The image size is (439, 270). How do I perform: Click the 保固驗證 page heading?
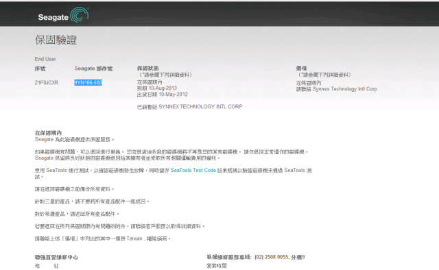coord(56,40)
